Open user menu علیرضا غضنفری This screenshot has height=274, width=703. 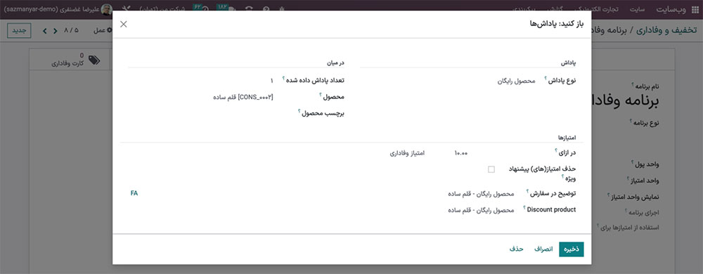pyautogui.click(x=58, y=9)
